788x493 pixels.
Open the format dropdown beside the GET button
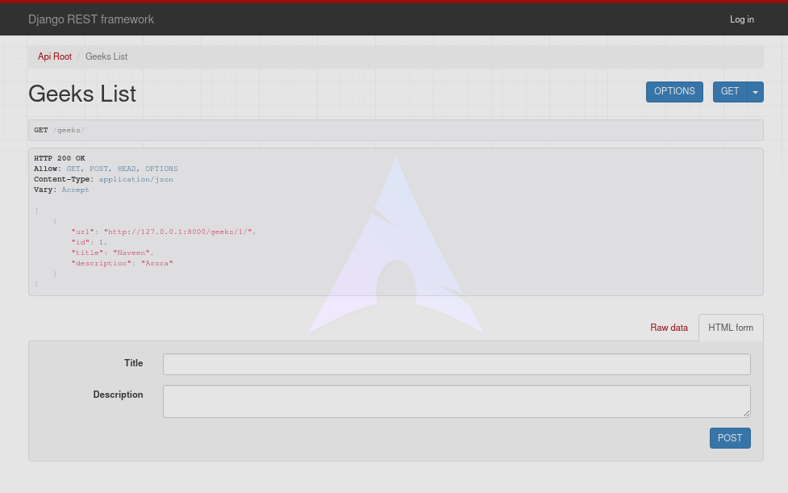(x=755, y=91)
